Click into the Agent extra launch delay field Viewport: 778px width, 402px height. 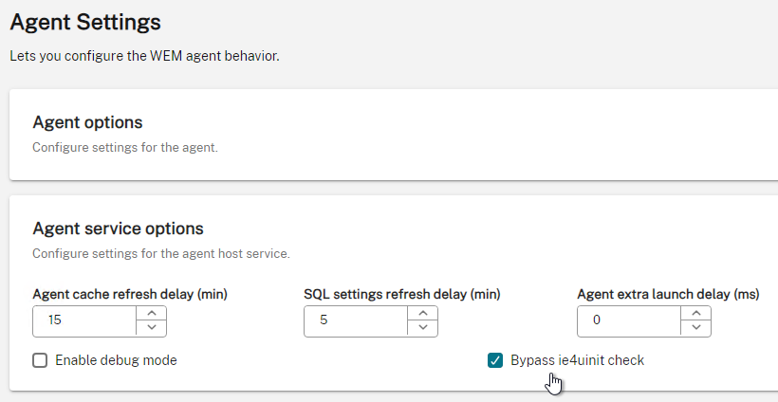click(629, 321)
